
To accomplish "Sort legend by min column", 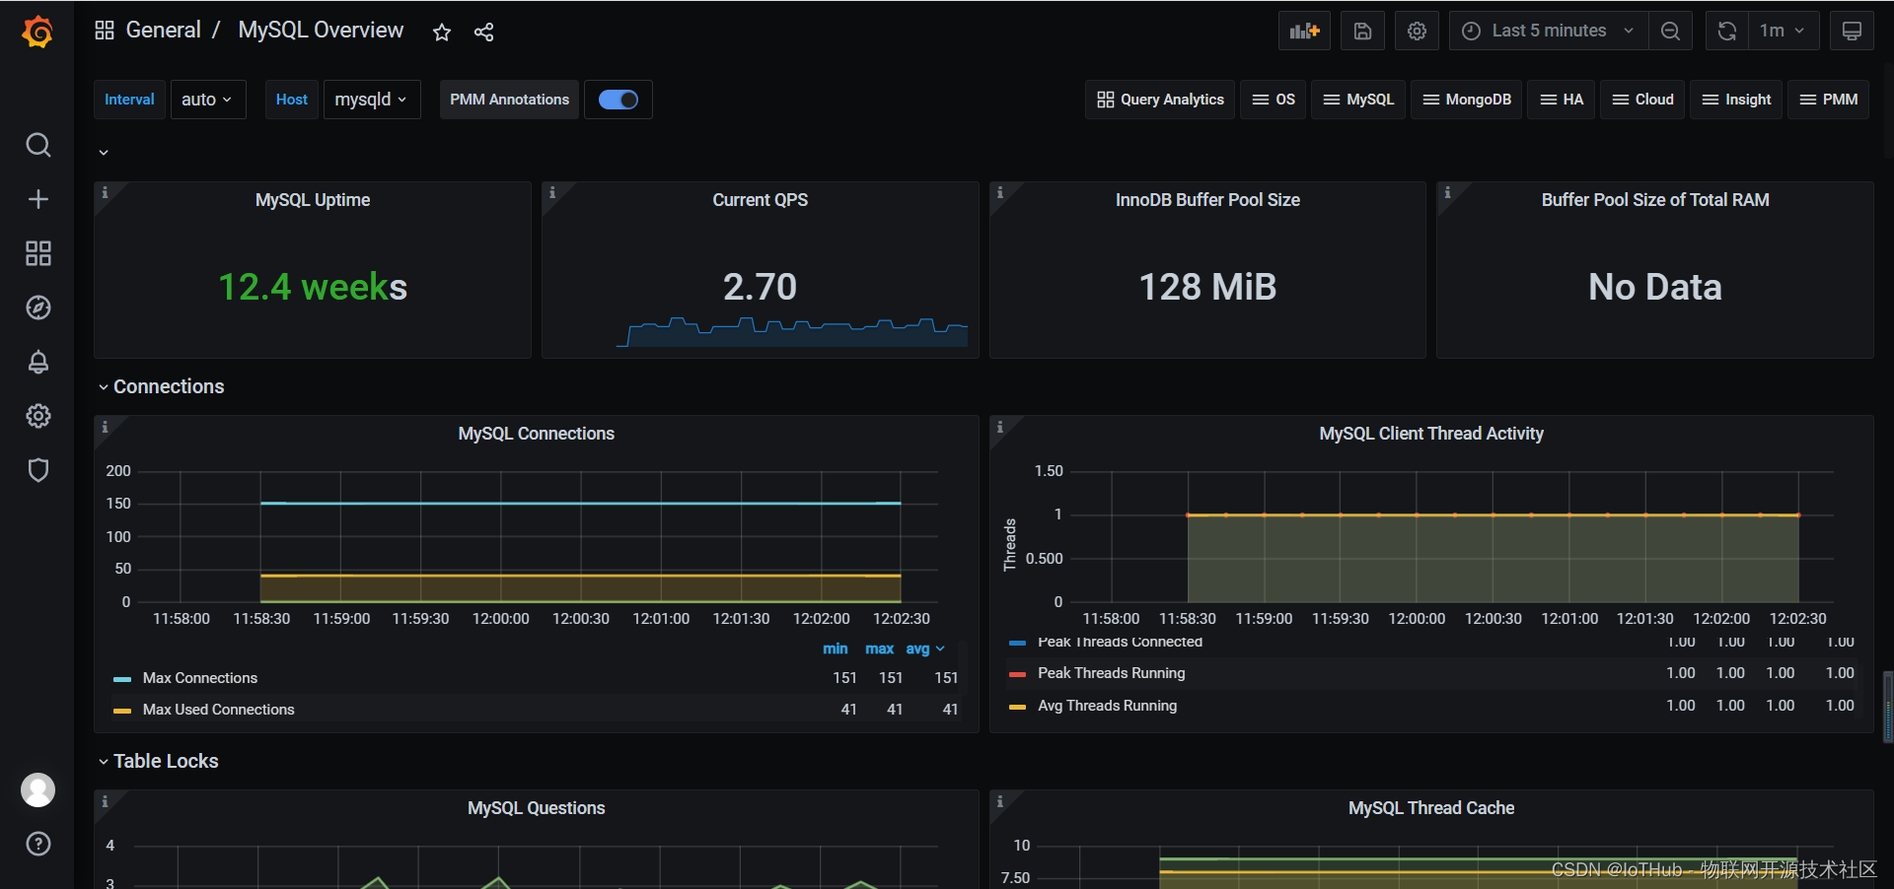I will [x=836, y=649].
